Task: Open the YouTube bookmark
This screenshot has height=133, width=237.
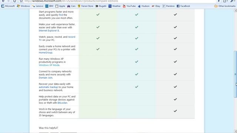Action: pyautogui.click(x=129, y=6)
